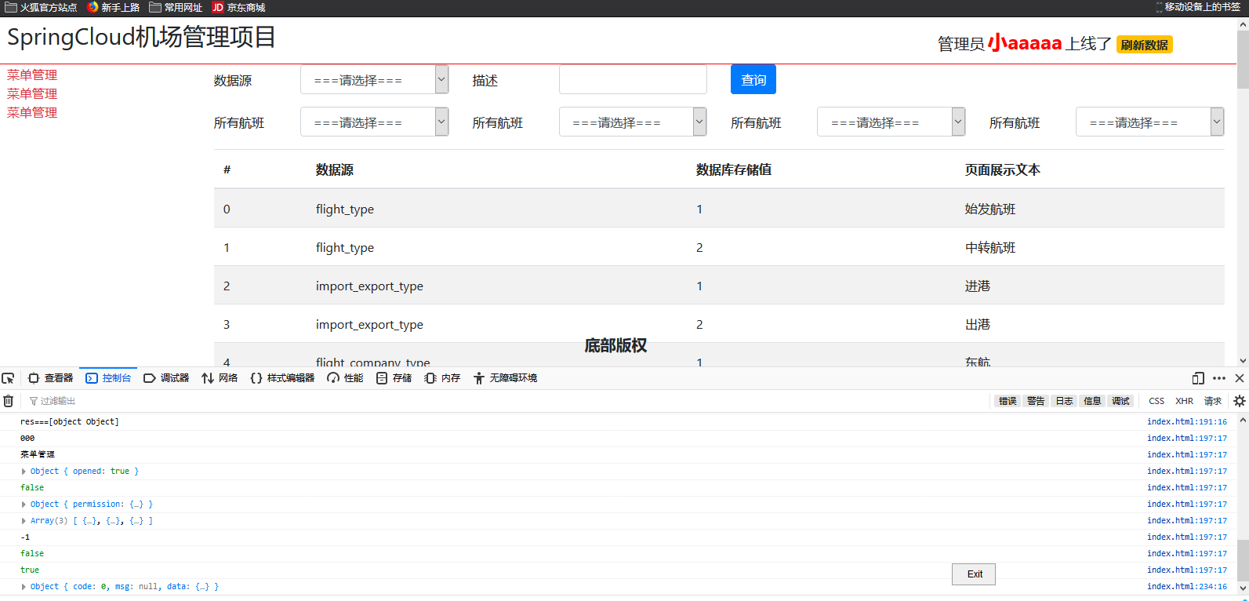1249x601 pixels.
Task: Switch to 查看器 inspector tab
Action: (50, 378)
